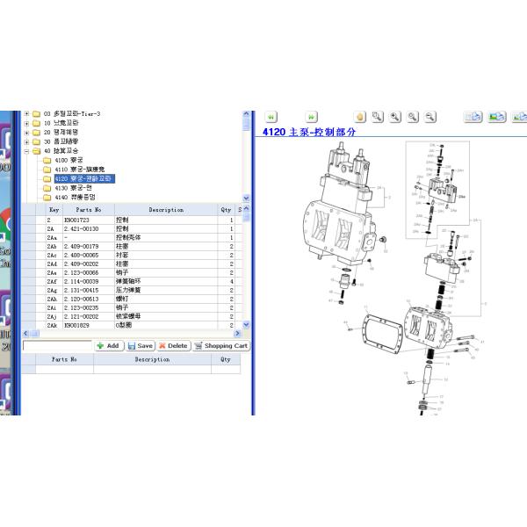Click the green plus Add button
This screenshot has height=527, width=527.
(x=107, y=346)
